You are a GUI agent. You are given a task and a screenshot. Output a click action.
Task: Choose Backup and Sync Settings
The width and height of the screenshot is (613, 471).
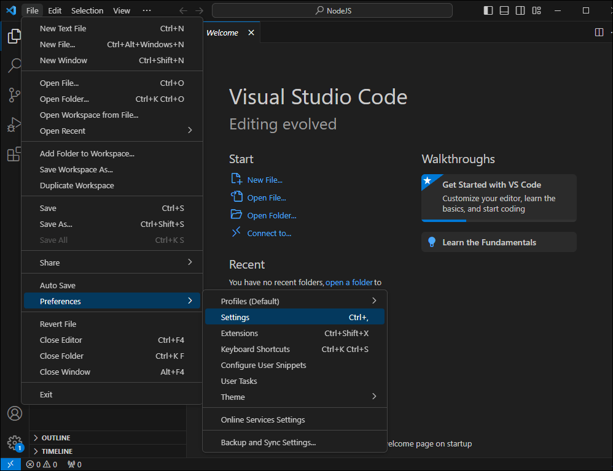click(x=295, y=442)
